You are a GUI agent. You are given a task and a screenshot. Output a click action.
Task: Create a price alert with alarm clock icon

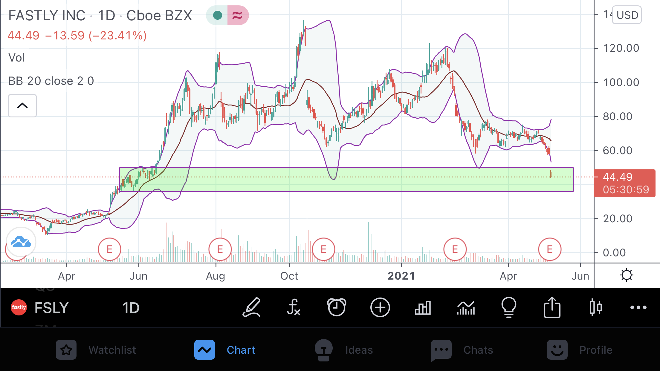click(x=337, y=307)
